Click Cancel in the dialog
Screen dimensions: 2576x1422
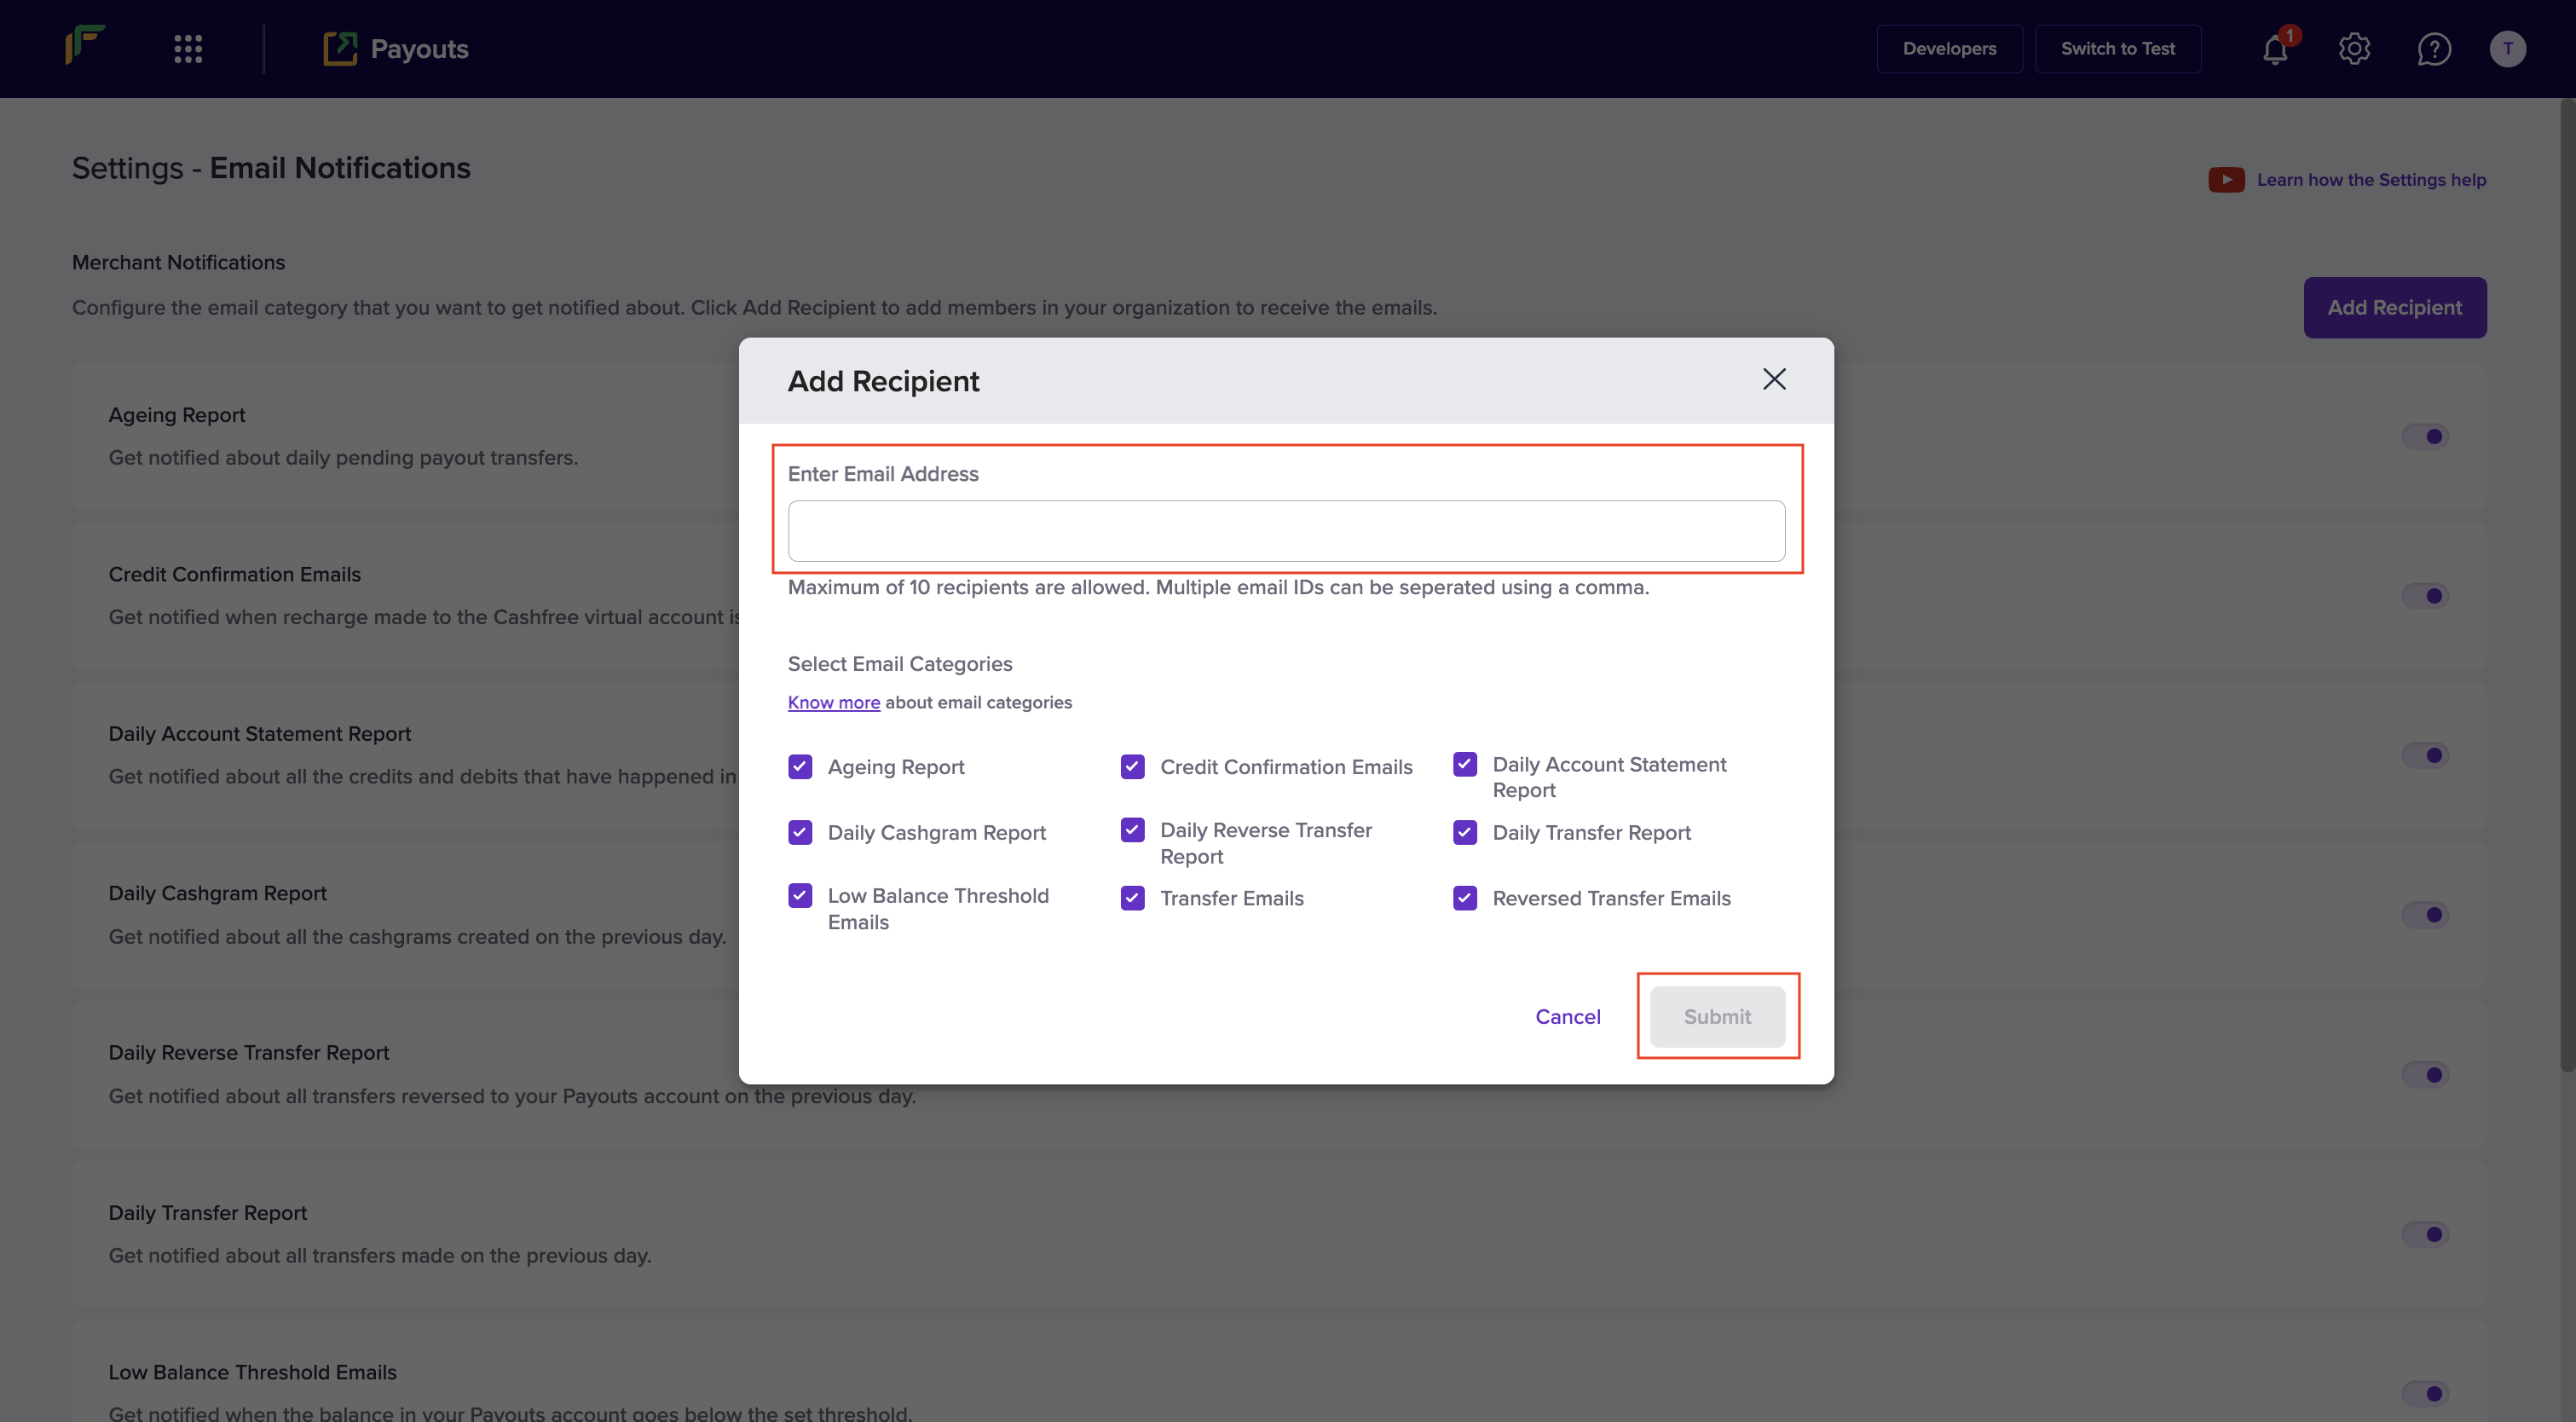click(1567, 1016)
